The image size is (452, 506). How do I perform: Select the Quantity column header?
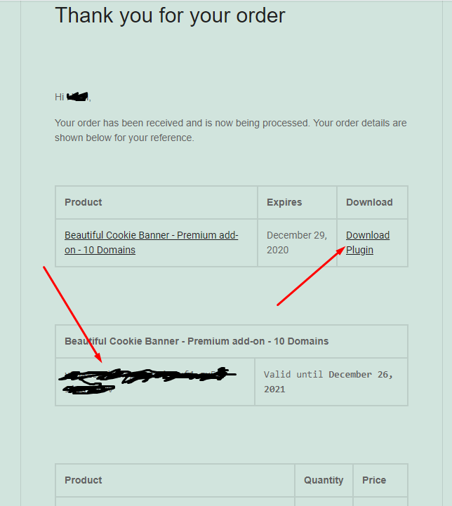[x=324, y=480]
